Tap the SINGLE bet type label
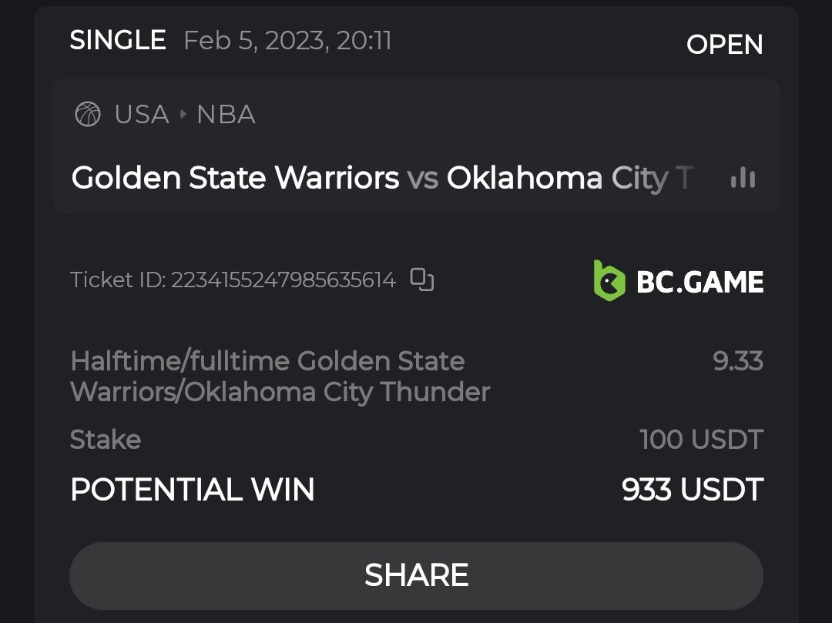832x623 pixels. 118,40
